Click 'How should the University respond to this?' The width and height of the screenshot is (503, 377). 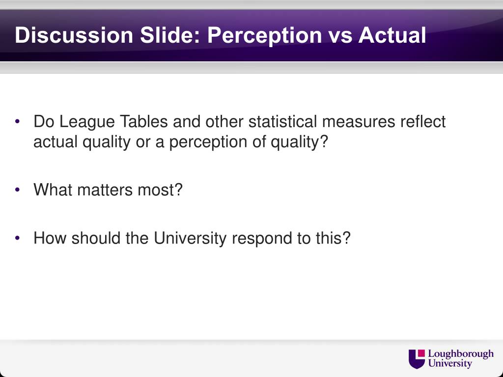192,238
